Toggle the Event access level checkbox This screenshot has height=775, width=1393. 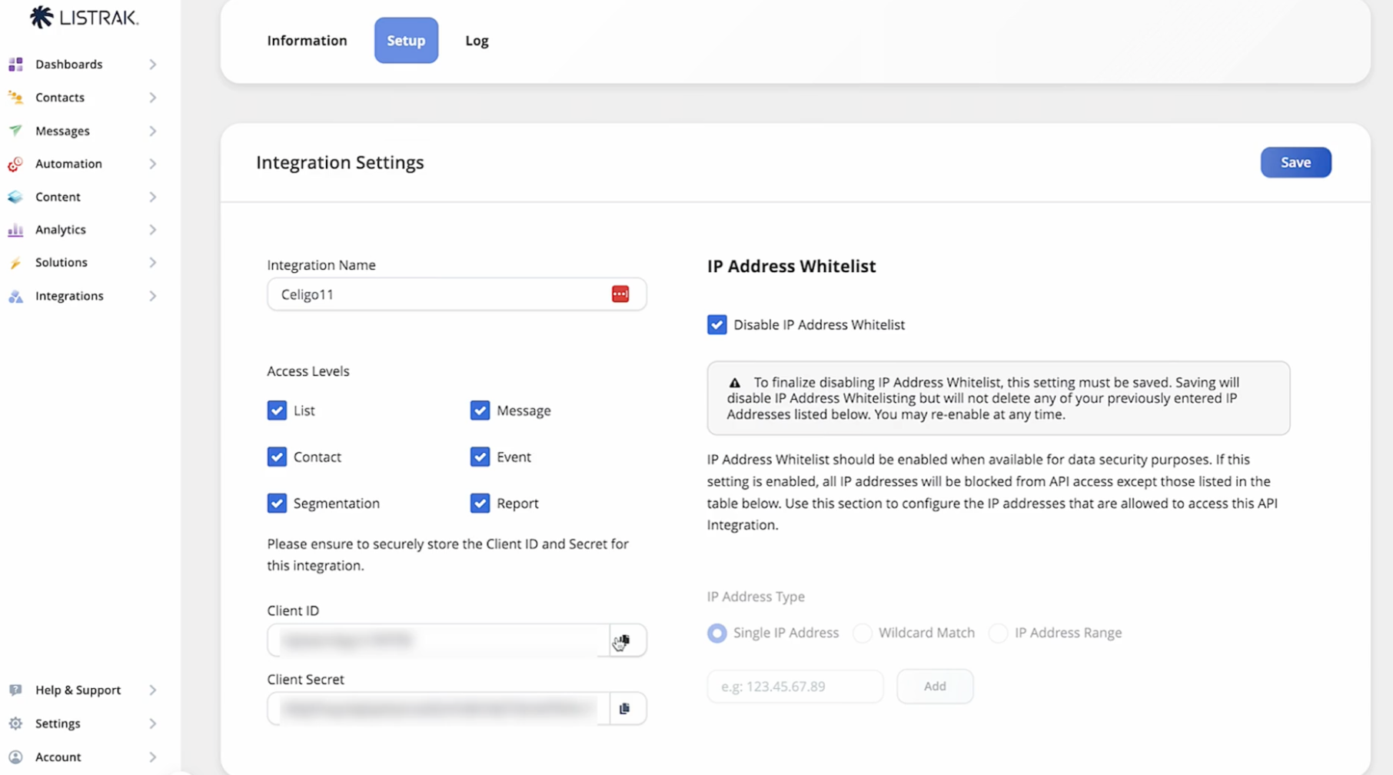(480, 457)
